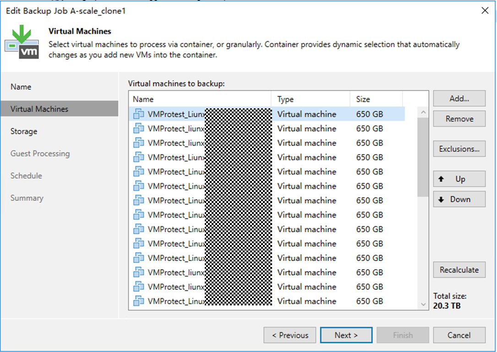
Task: Click the Veeam VM backup icon in the header
Action: point(21,43)
